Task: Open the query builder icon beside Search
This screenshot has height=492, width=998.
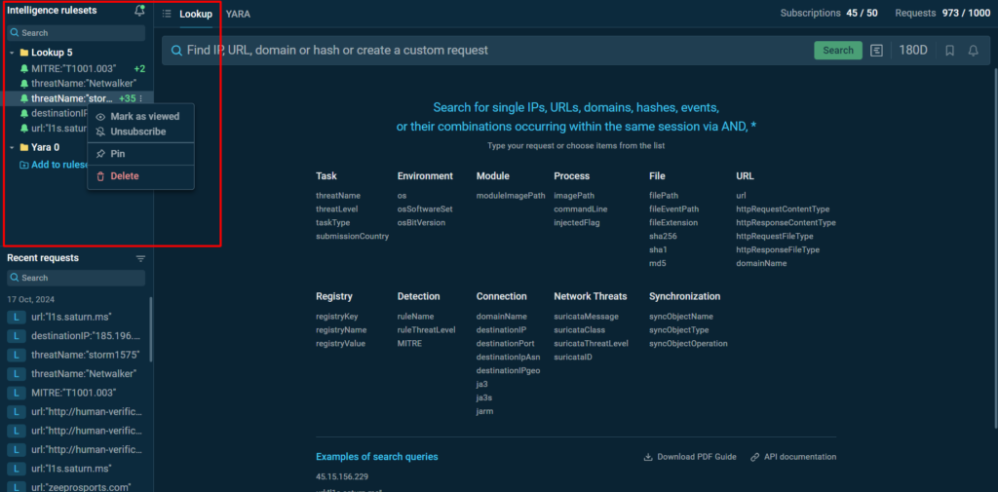Action: coord(877,51)
